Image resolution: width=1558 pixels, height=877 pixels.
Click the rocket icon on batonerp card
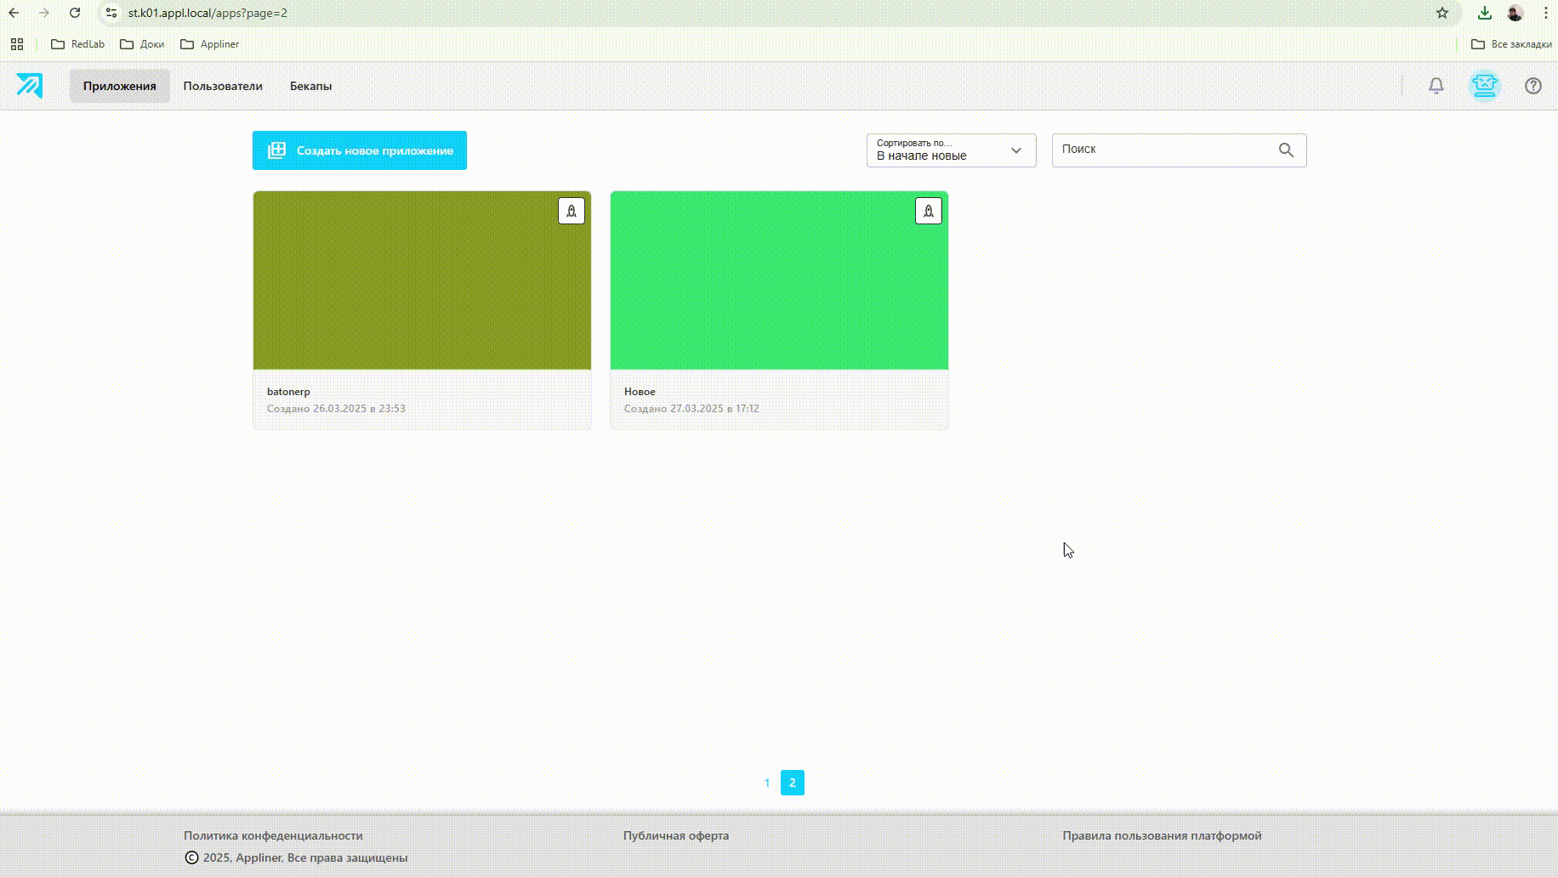571,211
